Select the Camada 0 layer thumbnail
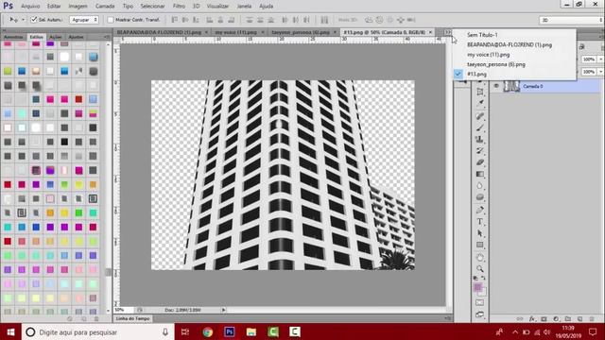 pos(511,86)
